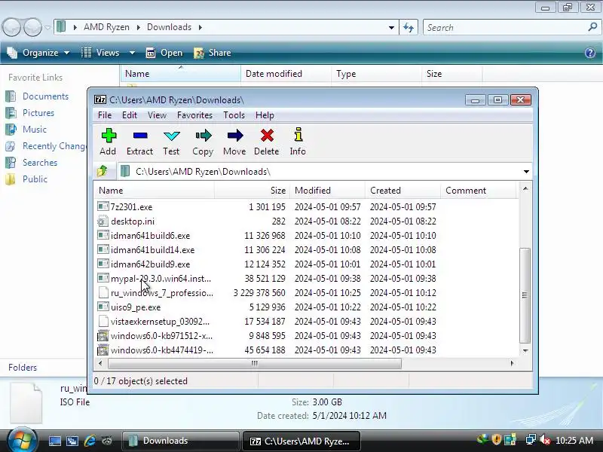Viewport: 603px width, 452px height.
Task: Click the Delete icon in 7-Zip
Action: (267, 136)
